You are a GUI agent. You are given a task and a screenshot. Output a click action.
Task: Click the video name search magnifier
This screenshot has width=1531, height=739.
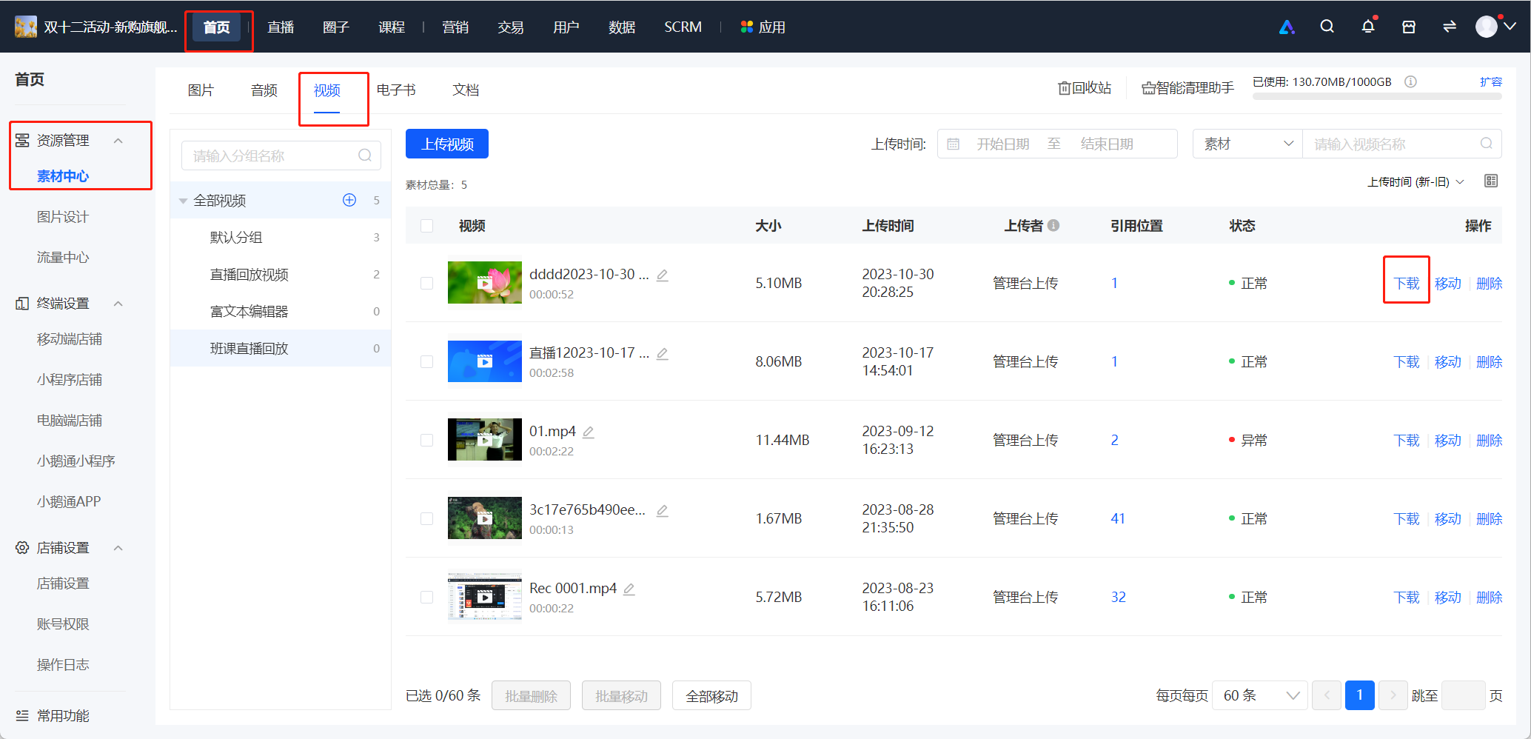(1487, 144)
